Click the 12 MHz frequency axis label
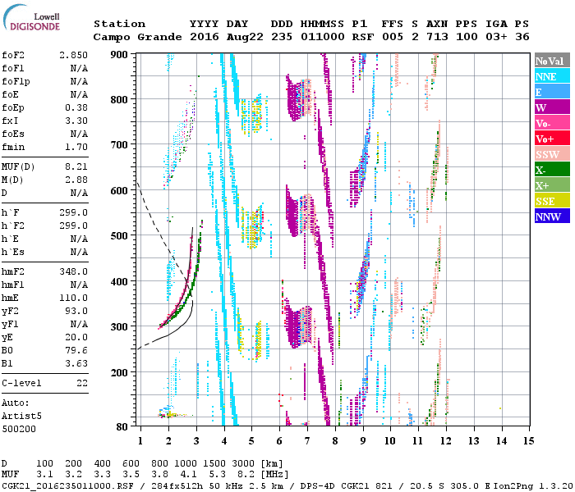This screenshot has width=575, height=492. tap(445, 441)
